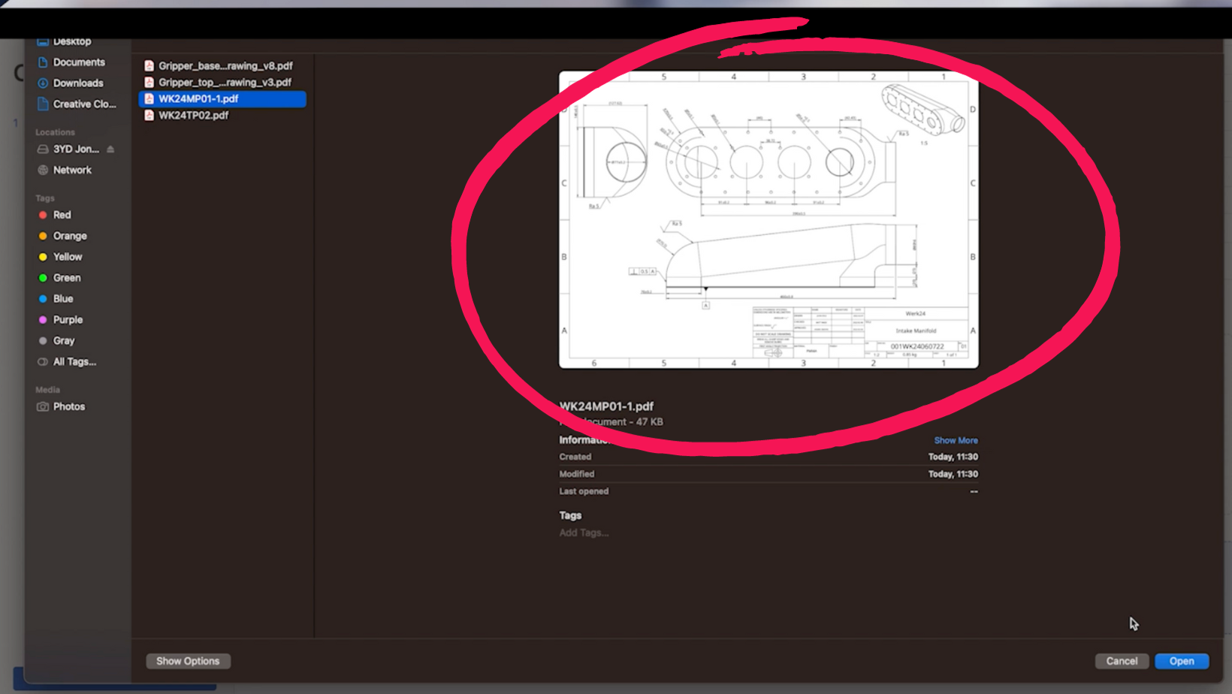
Task: Open Photos under the Media section
Action: pos(42,406)
